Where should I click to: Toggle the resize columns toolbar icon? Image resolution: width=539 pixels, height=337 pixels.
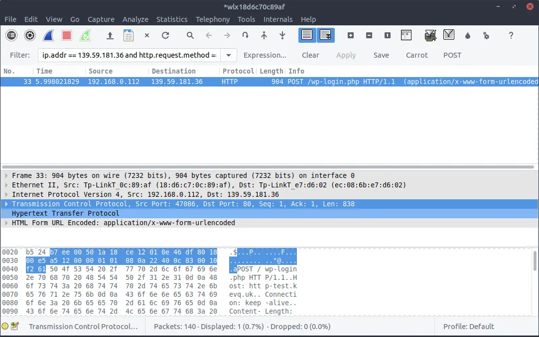point(406,35)
